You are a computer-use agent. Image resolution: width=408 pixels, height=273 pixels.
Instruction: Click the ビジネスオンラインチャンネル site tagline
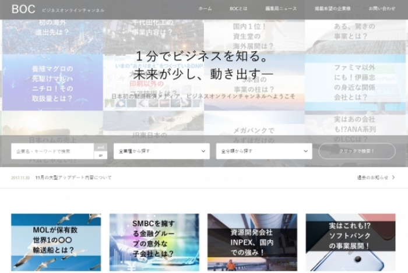pyautogui.click(x=73, y=10)
